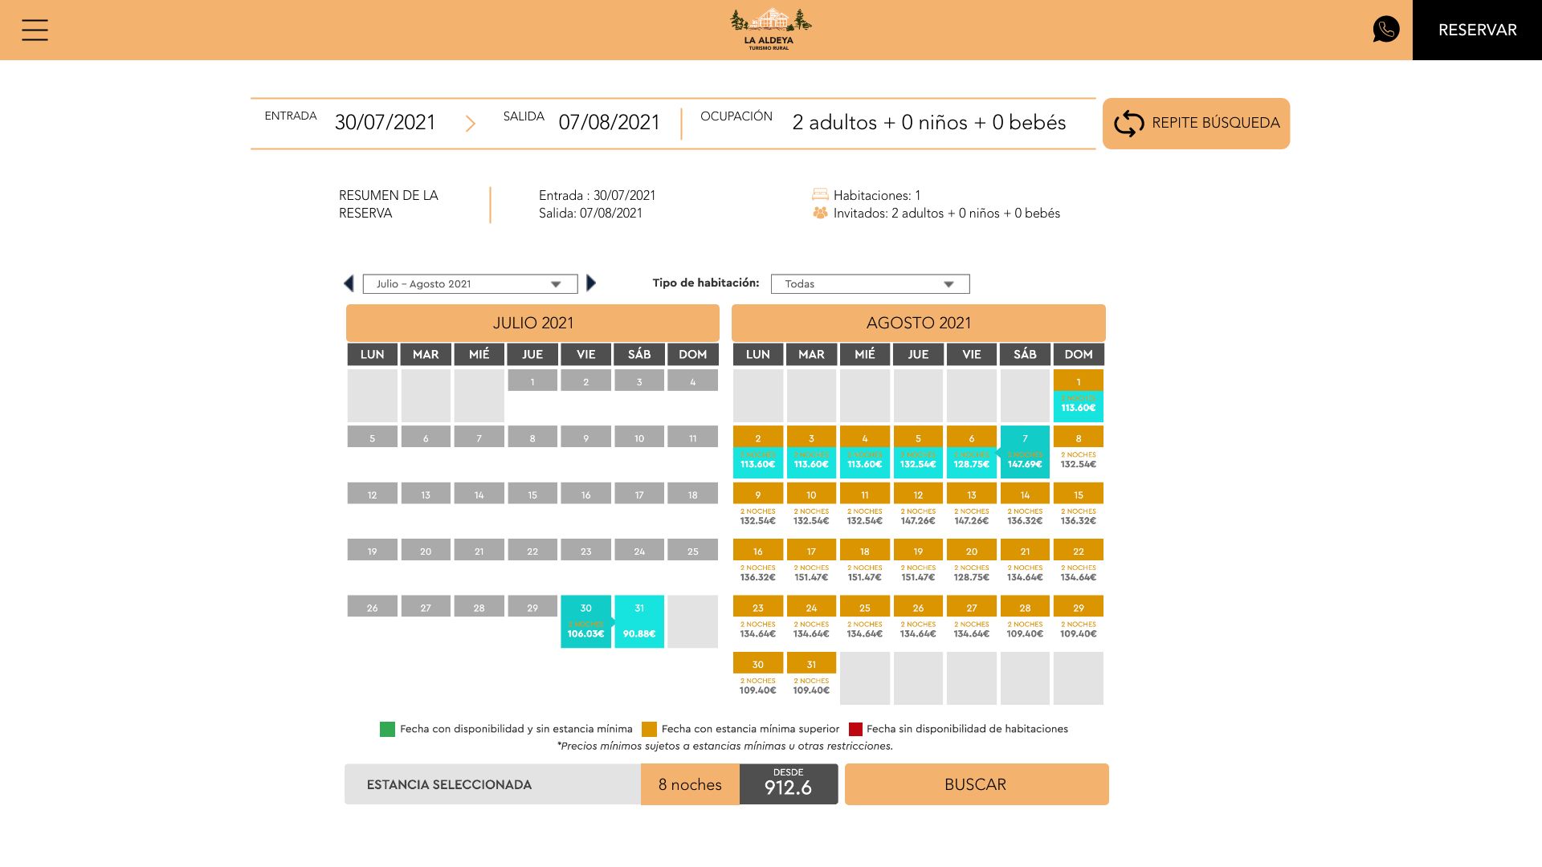1542x867 pixels.
Task: Open the hamburger menu
Action: point(35,31)
